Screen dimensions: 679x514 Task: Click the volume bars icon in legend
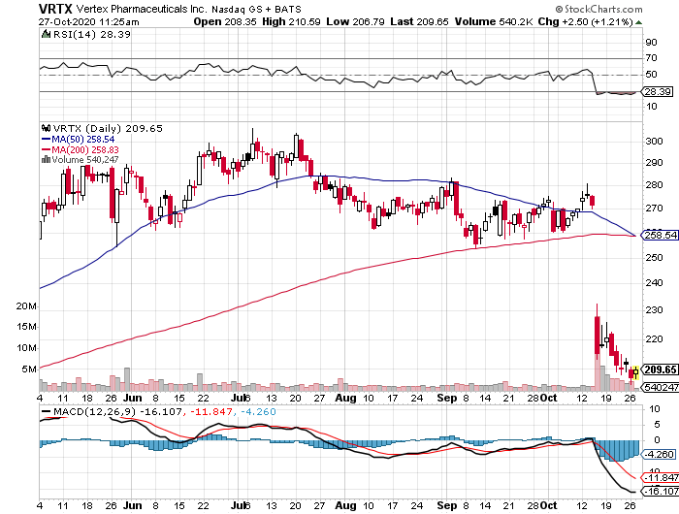(x=44, y=159)
